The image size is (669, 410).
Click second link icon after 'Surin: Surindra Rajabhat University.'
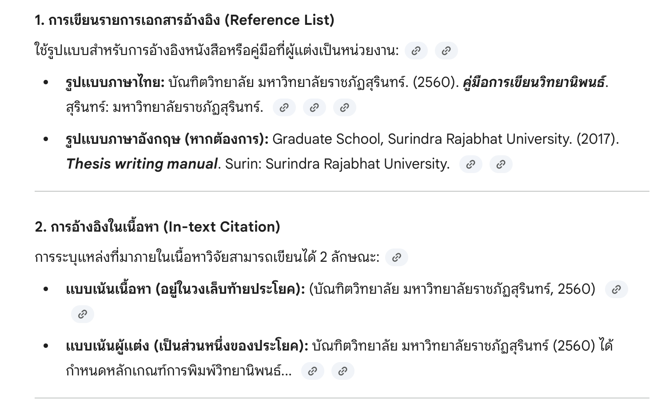coord(501,164)
